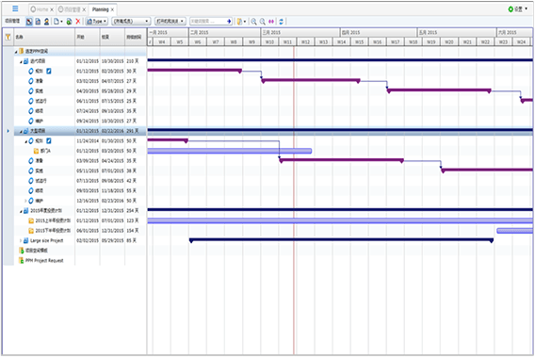Click the user/person icon in toolbar
This screenshot has width=535, height=358.
click(x=46, y=22)
